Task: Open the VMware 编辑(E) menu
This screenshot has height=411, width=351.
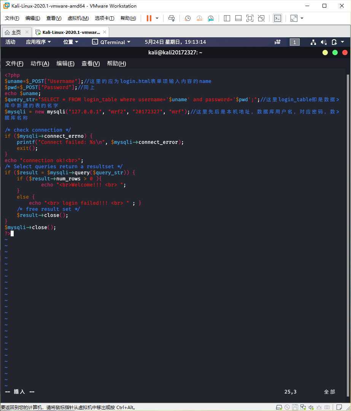Action: tap(33, 18)
